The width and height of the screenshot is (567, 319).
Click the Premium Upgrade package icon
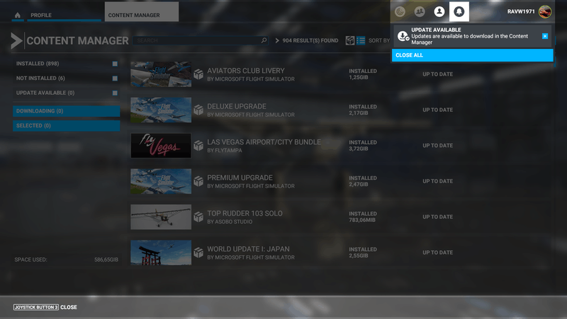[x=198, y=181]
